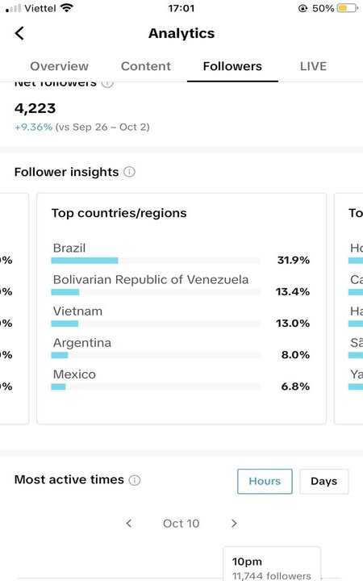Tap the back arrow beside Analytics
The width and height of the screenshot is (363, 581).
pyautogui.click(x=19, y=33)
